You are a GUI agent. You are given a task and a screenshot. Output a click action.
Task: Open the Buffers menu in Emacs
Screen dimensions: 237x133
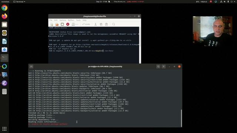click(71, 20)
